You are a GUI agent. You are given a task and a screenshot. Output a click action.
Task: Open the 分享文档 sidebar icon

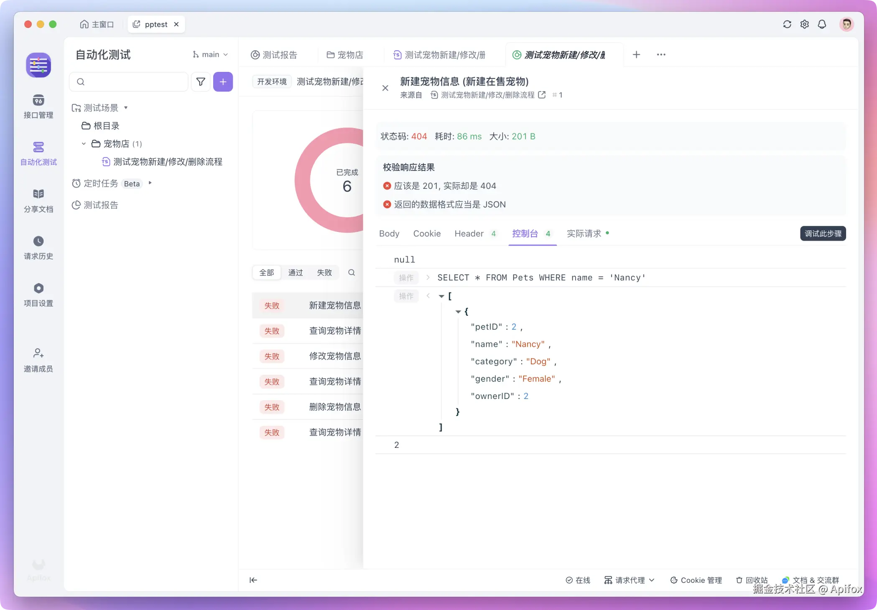38,194
